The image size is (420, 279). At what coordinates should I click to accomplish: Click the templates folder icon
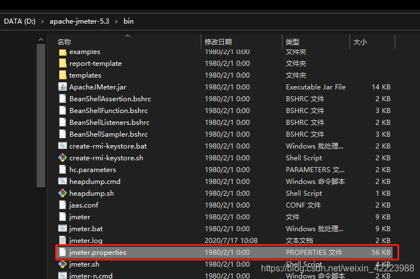(x=63, y=75)
